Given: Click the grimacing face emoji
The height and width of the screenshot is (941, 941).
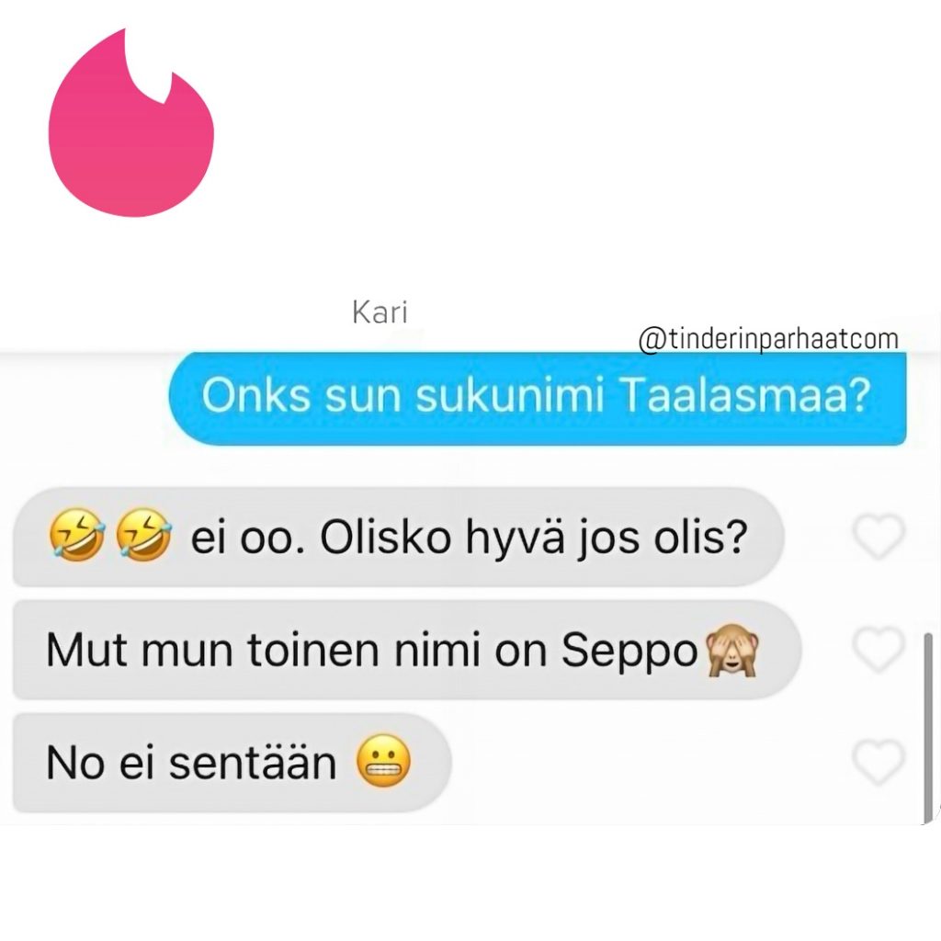Looking at the screenshot, I should tap(384, 763).
